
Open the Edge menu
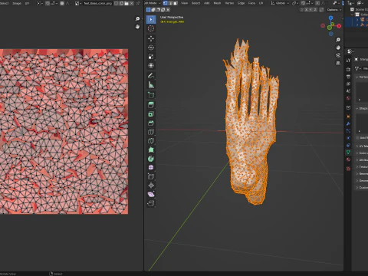coord(241,3)
